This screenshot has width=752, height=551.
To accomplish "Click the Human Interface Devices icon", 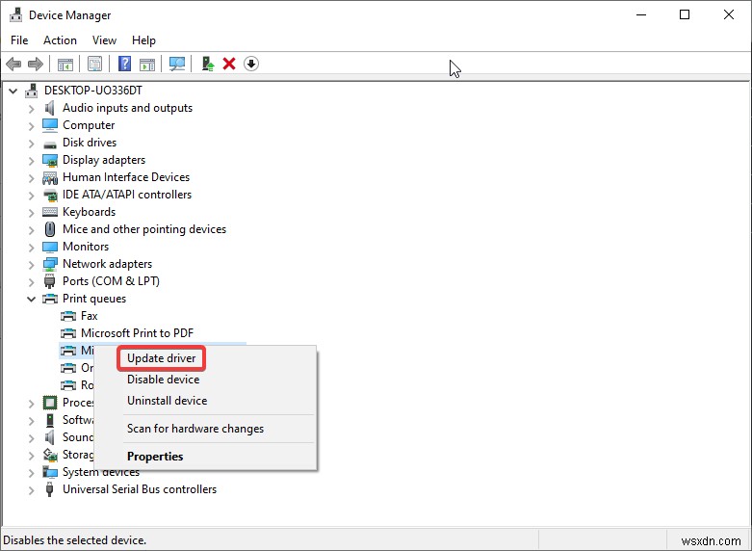I will (x=50, y=178).
